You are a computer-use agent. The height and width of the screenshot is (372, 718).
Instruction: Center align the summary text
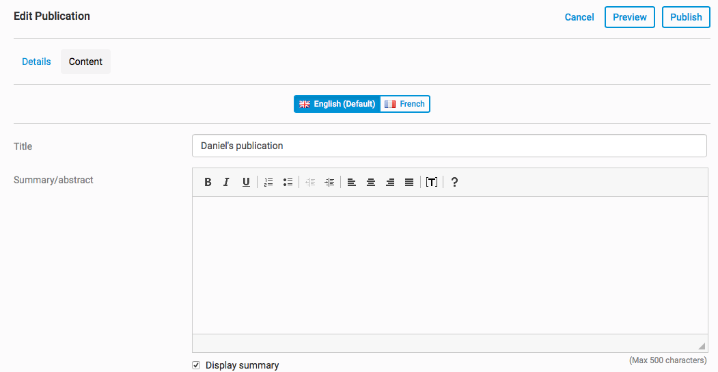(371, 182)
